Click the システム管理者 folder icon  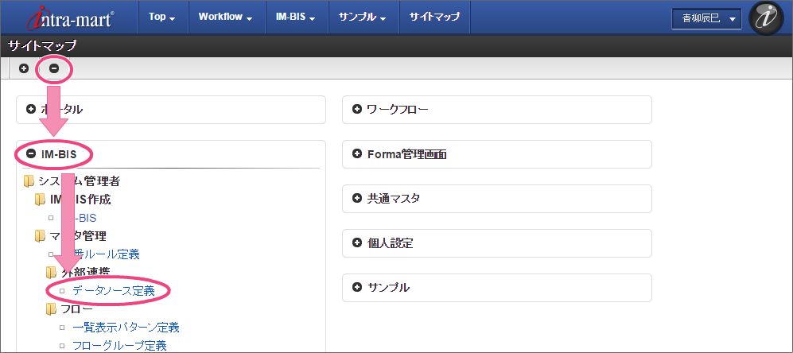click(x=29, y=181)
